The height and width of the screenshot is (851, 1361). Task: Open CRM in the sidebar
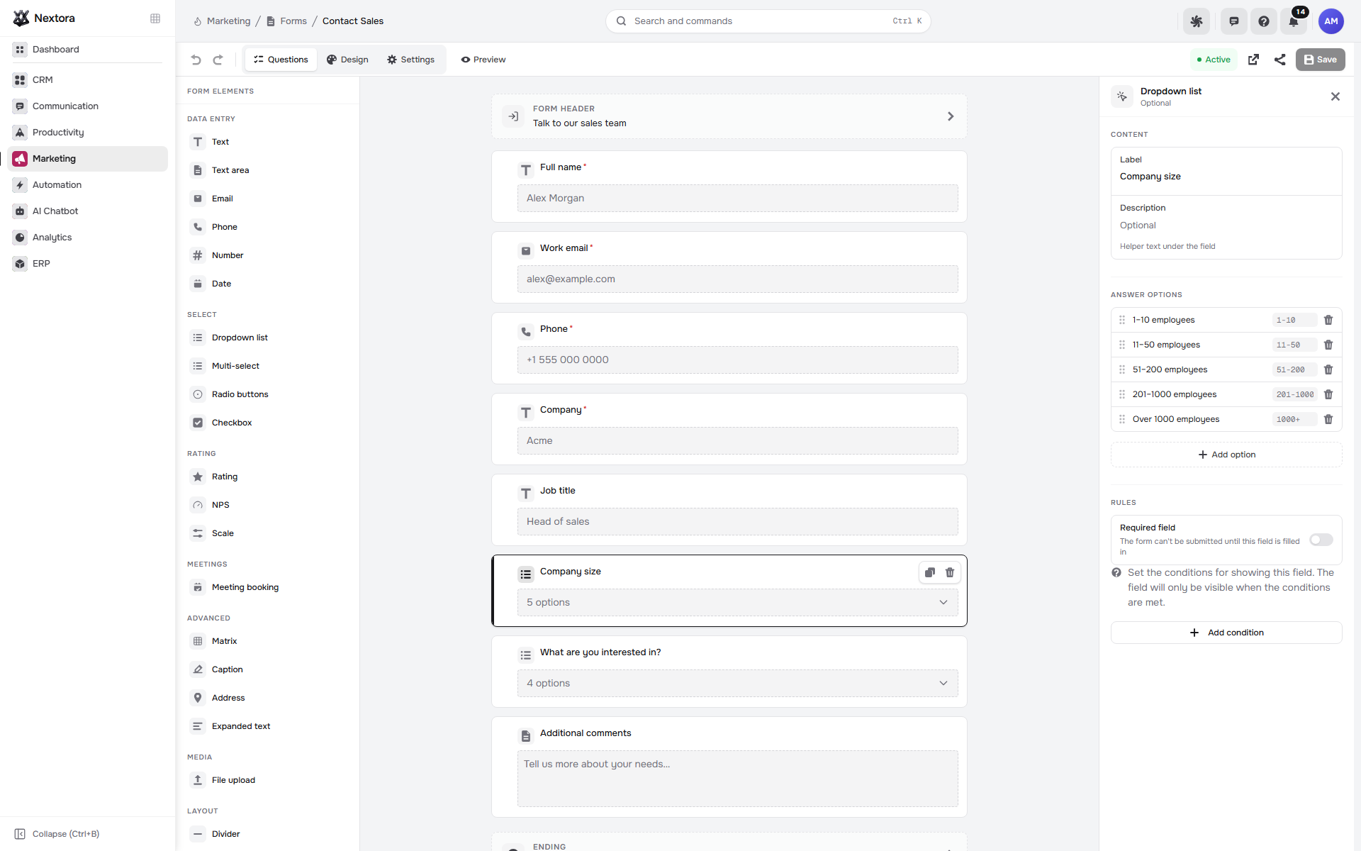(x=88, y=80)
